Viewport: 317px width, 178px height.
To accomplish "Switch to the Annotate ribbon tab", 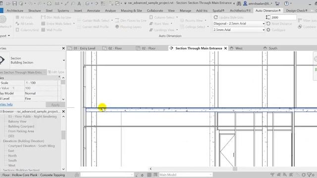I will [x=94, y=10].
